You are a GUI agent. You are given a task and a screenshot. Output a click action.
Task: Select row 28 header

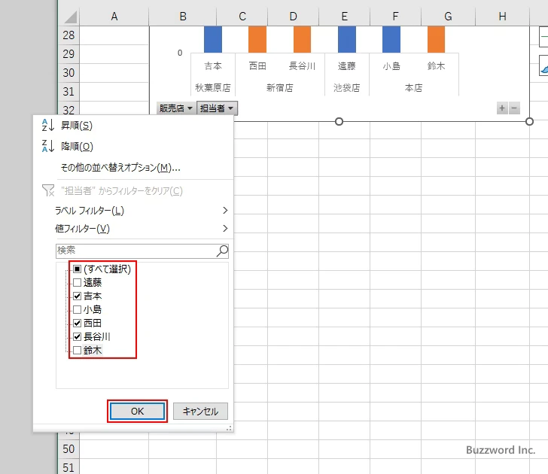[x=68, y=35]
